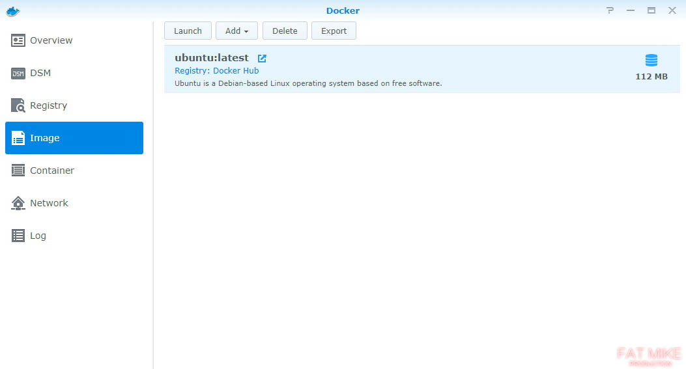Open the Registry section
This screenshot has width=686, height=369.
click(x=74, y=105)
